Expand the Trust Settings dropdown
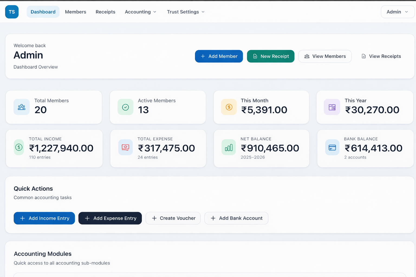The width and height of the screenshot is (416, 277). pyautogui.click(x=185, y=12)
